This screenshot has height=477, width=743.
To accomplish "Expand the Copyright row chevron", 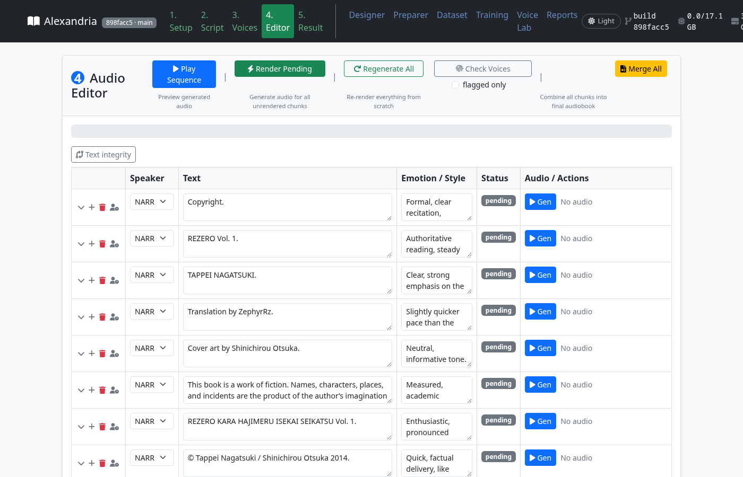I will point(81,207).
